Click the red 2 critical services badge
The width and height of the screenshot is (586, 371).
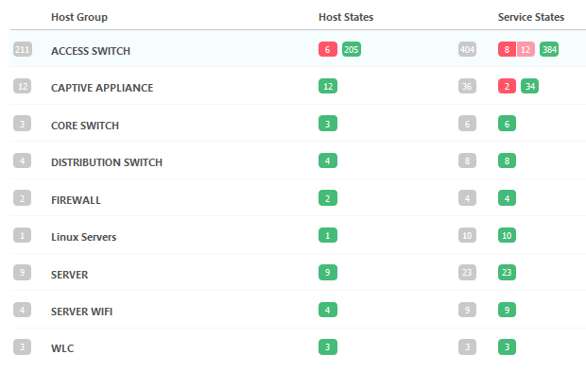pyautogui.click(x=507, y=86)
